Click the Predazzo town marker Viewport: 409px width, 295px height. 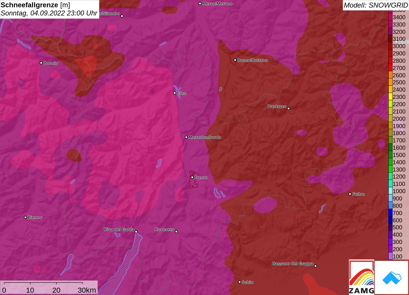(x=288, y=108)
